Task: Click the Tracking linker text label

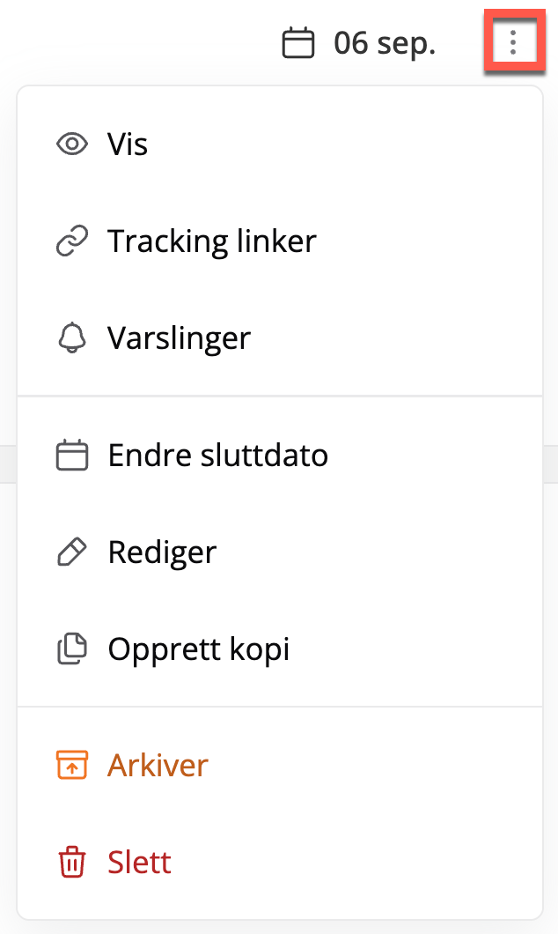Action: click(212, 241)
